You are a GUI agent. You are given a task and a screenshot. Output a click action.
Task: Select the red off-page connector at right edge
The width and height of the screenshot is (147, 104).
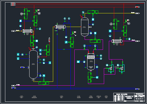[138, 7]
